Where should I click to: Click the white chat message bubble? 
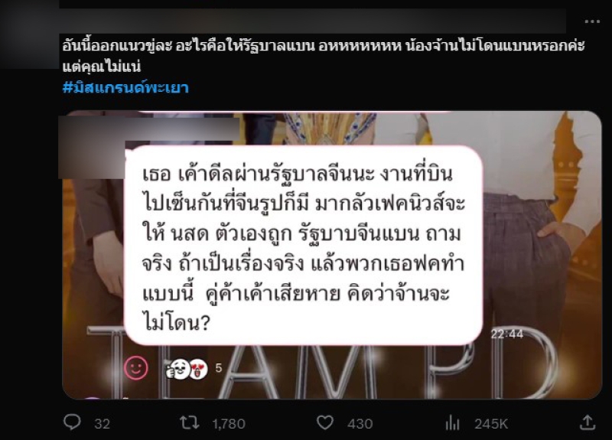(x=304, y=245)
